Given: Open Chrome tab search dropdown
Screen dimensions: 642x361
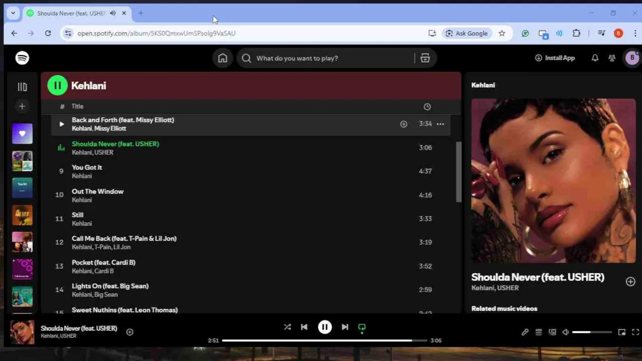Looking at the screenshot, I should (13, 13).
